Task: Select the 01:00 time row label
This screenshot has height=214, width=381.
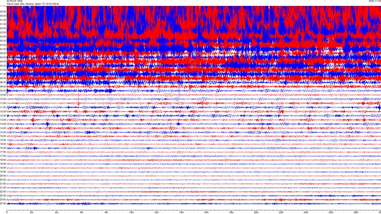Action: pos(3,20)
